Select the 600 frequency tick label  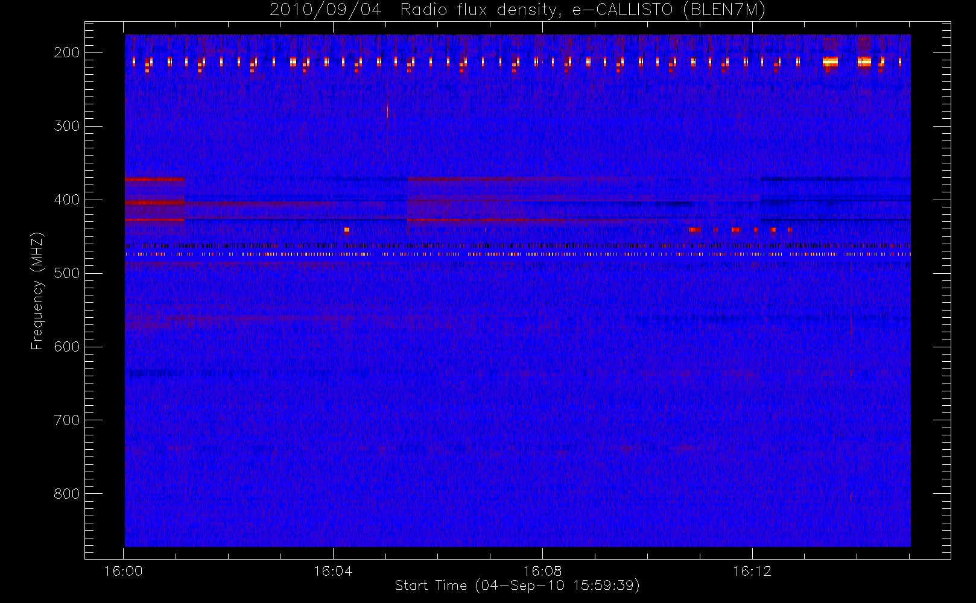[67, 347]
